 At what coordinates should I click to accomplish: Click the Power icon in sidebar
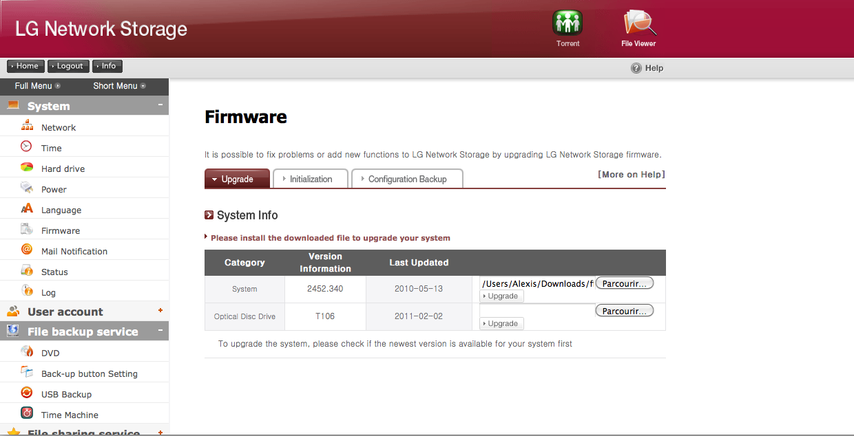[27, 188]
